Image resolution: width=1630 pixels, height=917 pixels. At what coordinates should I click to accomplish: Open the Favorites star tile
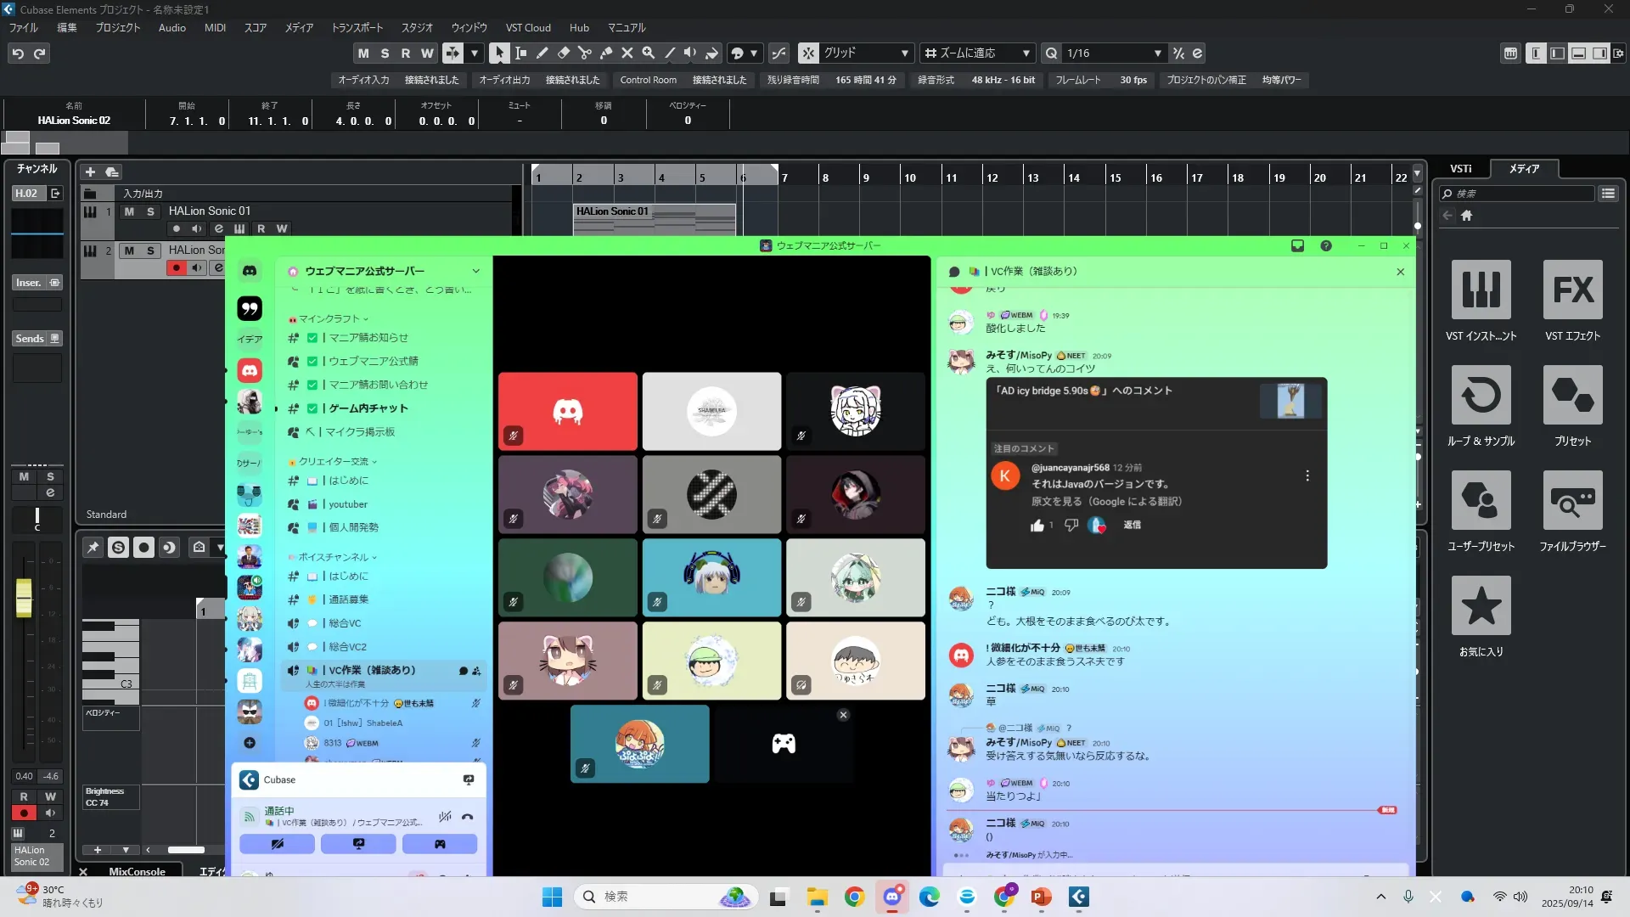[1481, 606]
